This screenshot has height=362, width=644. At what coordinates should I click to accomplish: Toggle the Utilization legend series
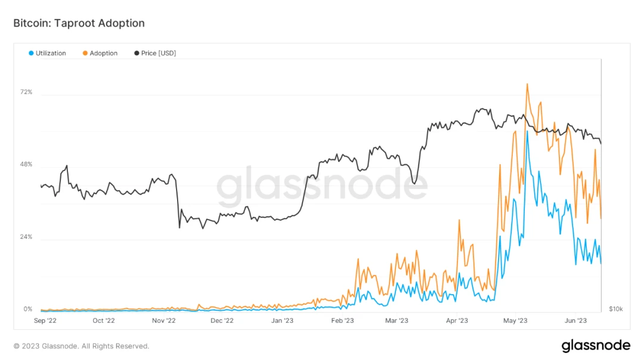47,54
